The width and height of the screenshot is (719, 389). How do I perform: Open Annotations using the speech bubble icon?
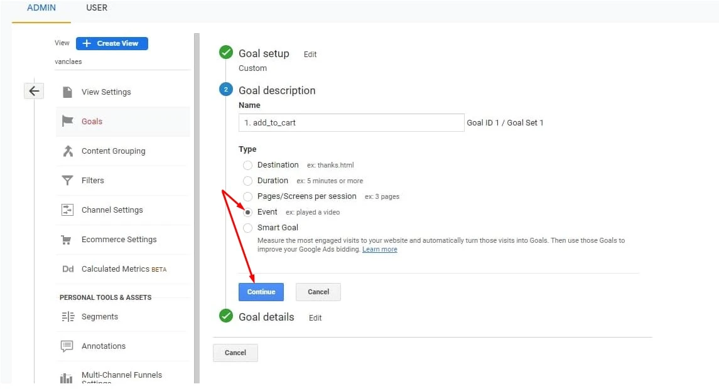tap(68, 346)
